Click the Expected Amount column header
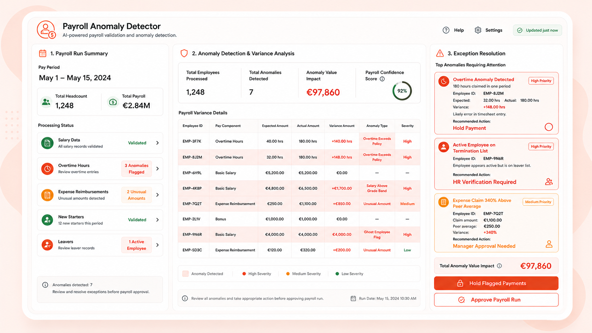 point(275,126)
